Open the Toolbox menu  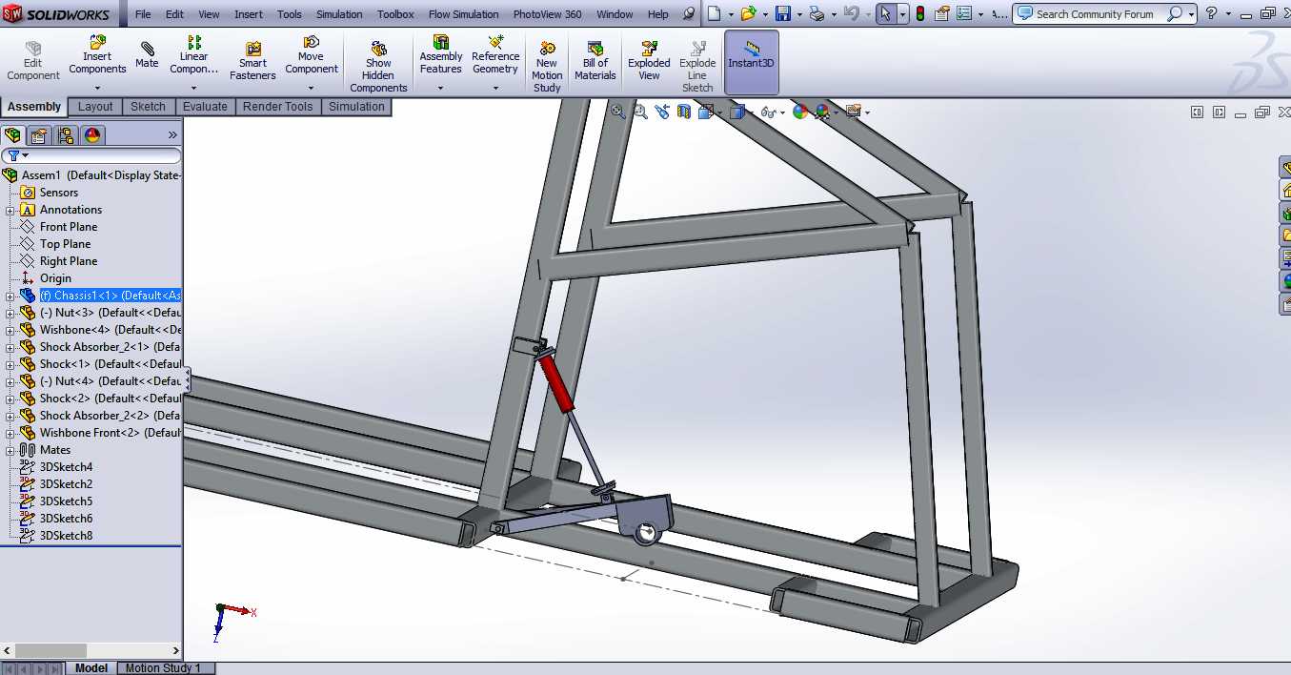[395, 14]
